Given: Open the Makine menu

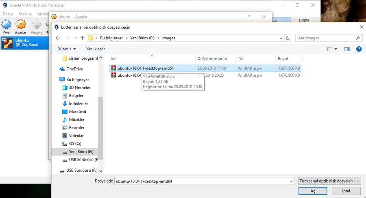Looking at the screenshot, I should tap(25, 14).
